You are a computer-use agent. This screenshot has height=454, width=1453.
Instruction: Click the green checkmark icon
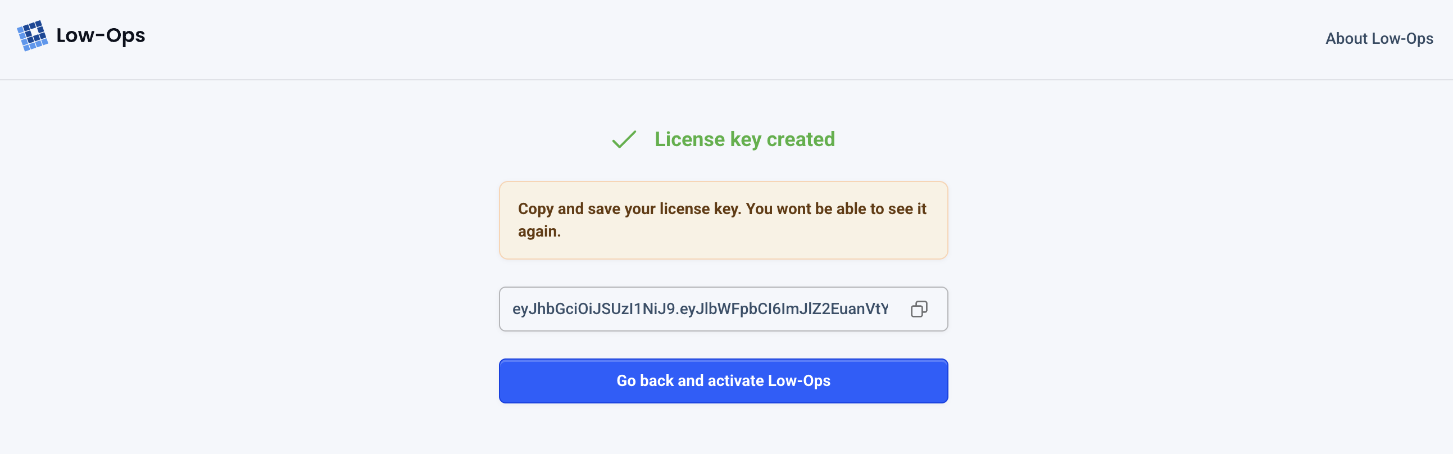pyautogui.click(x=624, y=139)
